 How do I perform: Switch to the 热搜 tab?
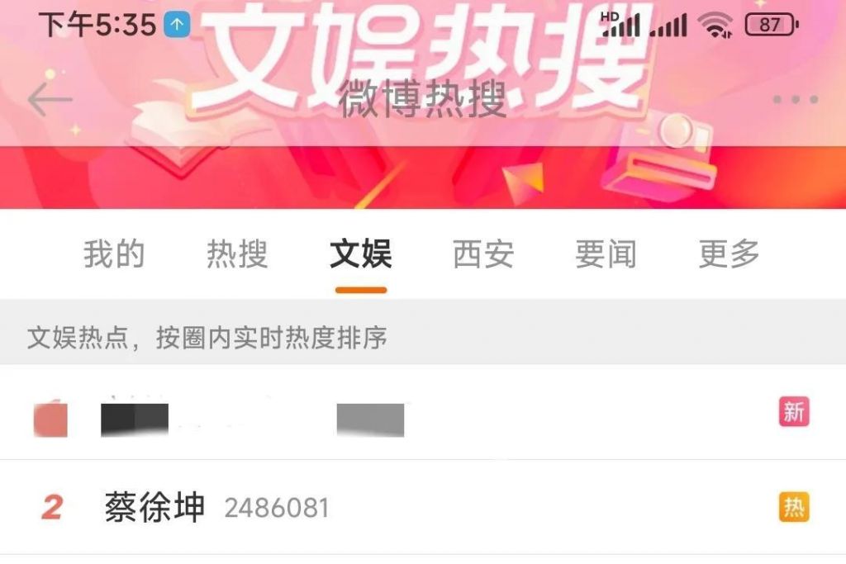(237, 254)
